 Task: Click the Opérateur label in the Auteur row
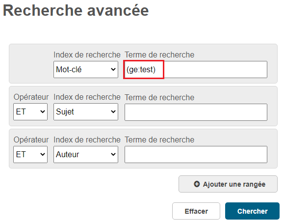click(31, 140)
